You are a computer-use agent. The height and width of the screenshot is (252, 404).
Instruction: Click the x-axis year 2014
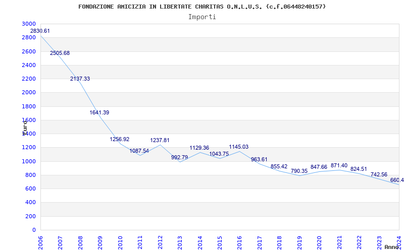click(x=199, y=243)
